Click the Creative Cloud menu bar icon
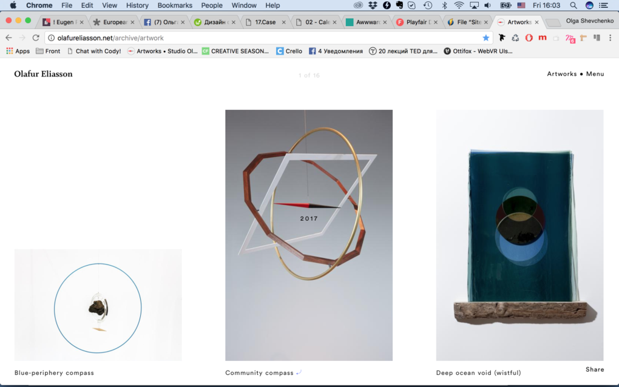This screenshot has width=619, height=387. [358, 5]
